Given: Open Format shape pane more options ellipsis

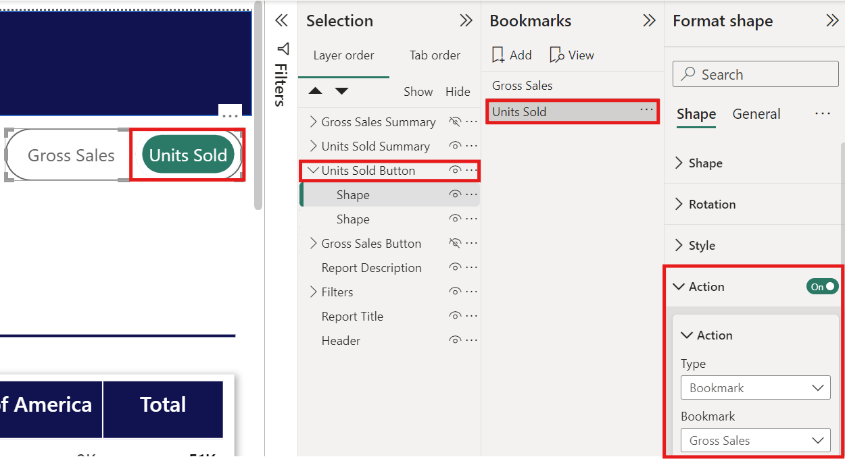Looking at the screenshot, I should tap(823, 113).
